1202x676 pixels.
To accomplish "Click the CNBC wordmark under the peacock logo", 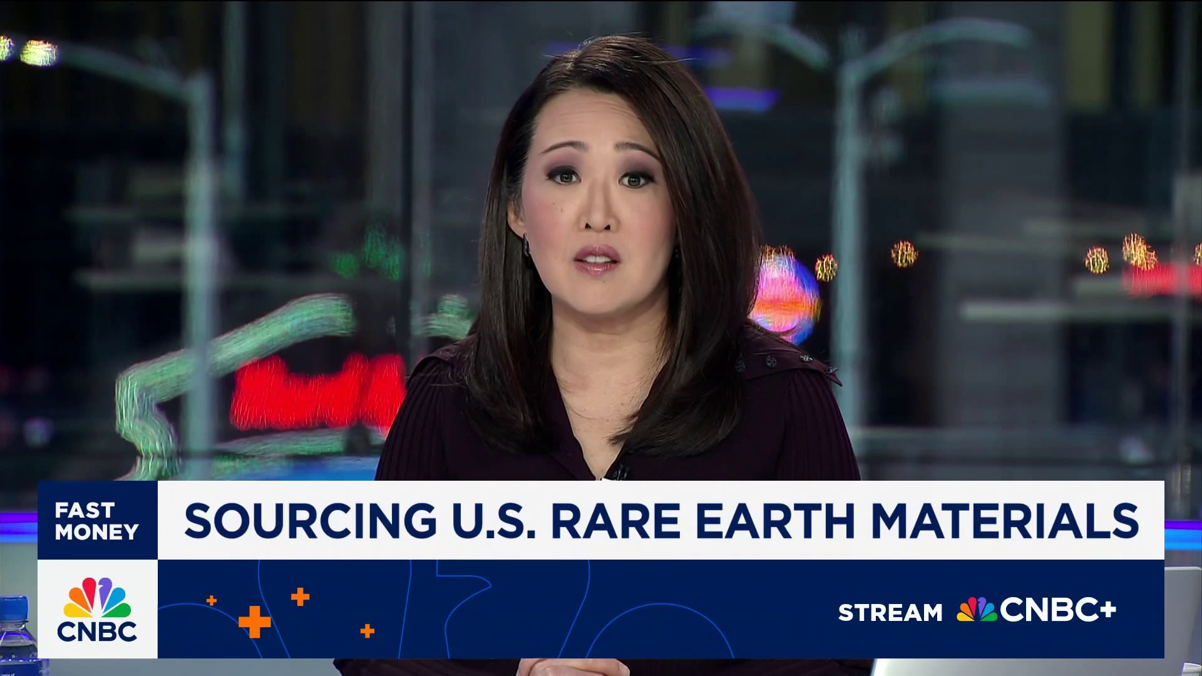I will 97,631.
